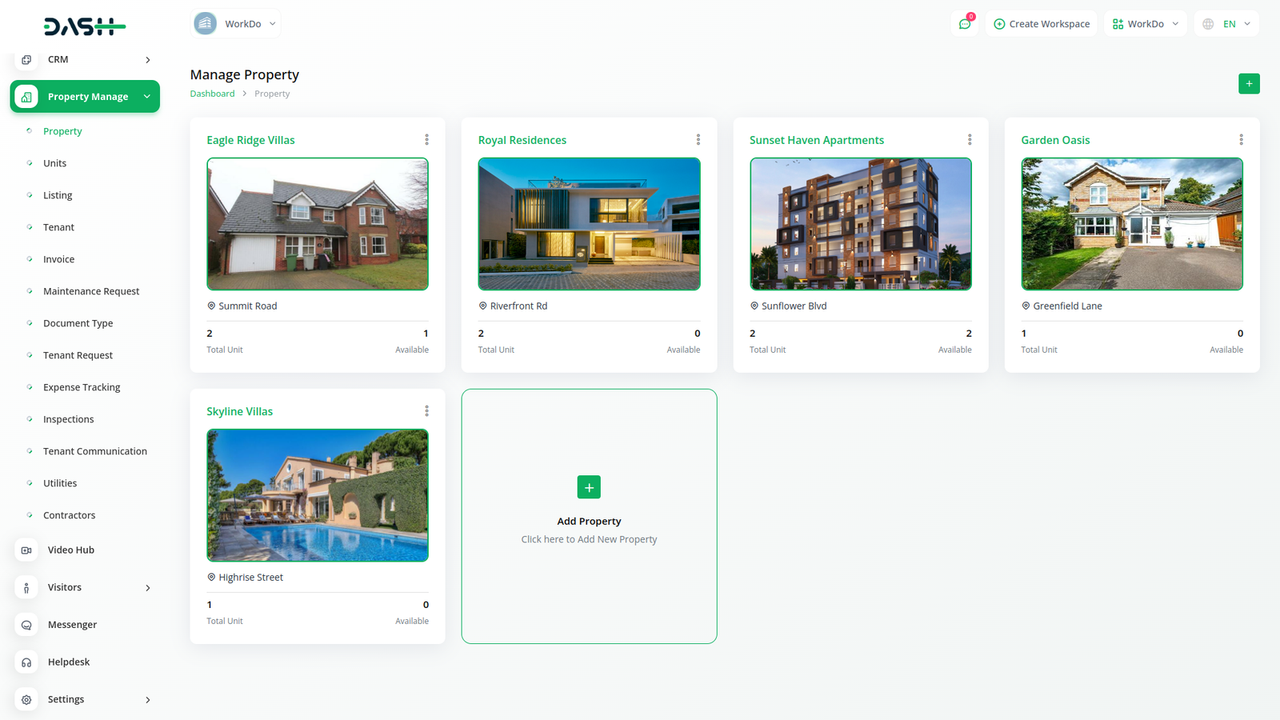
Task: Open options menu on Sunset Haven Apartments card
Action: (x=970, y=140)
